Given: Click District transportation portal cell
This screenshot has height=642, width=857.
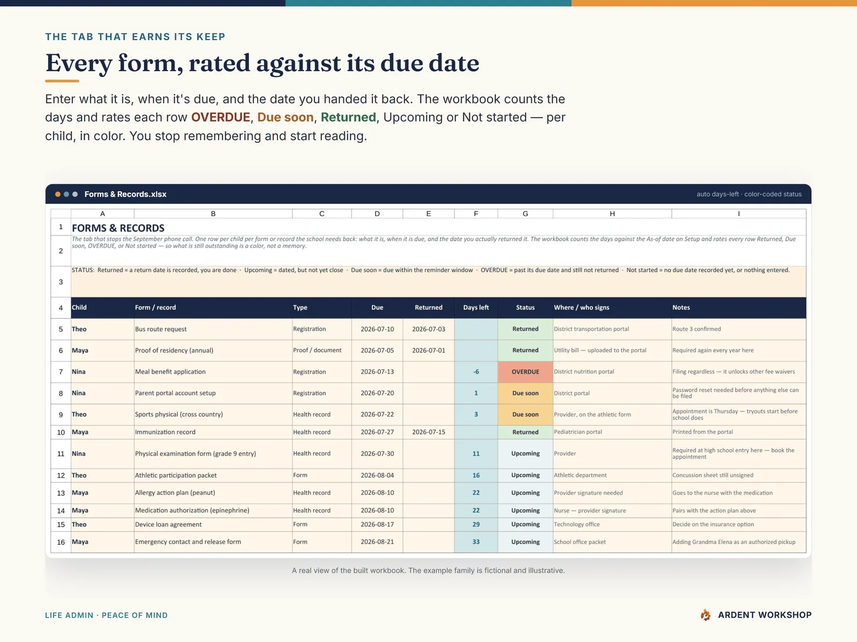Looking at the screenshot, I should 612,329.
